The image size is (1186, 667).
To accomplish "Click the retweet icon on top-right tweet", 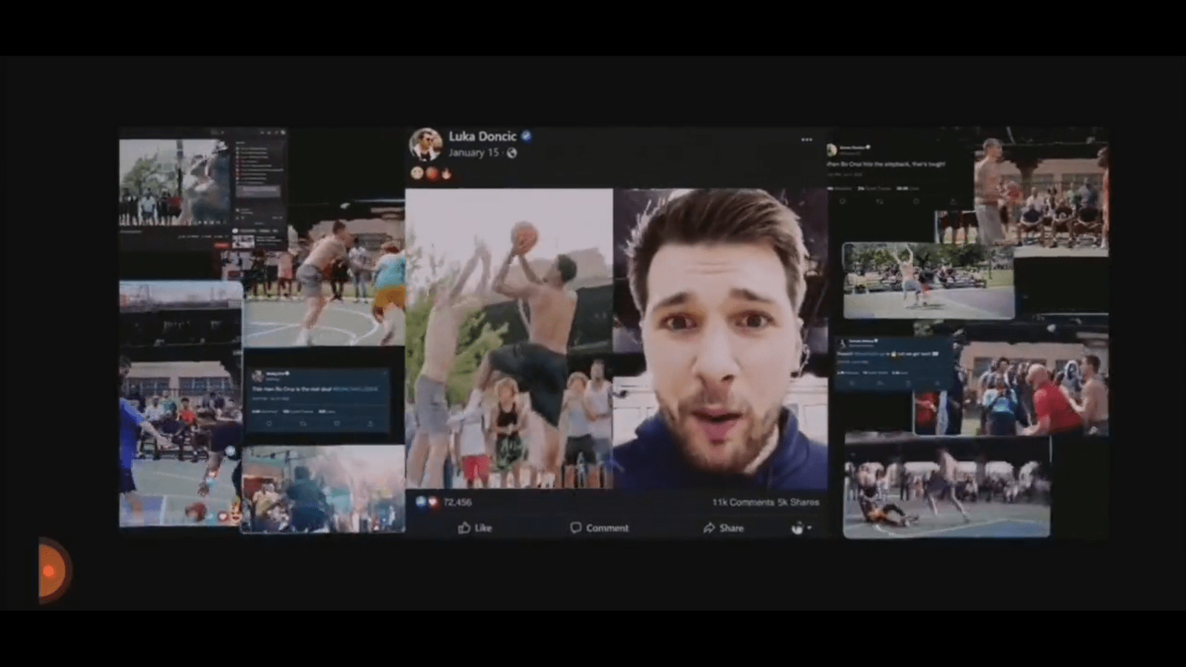I will (x=879, y=202).
